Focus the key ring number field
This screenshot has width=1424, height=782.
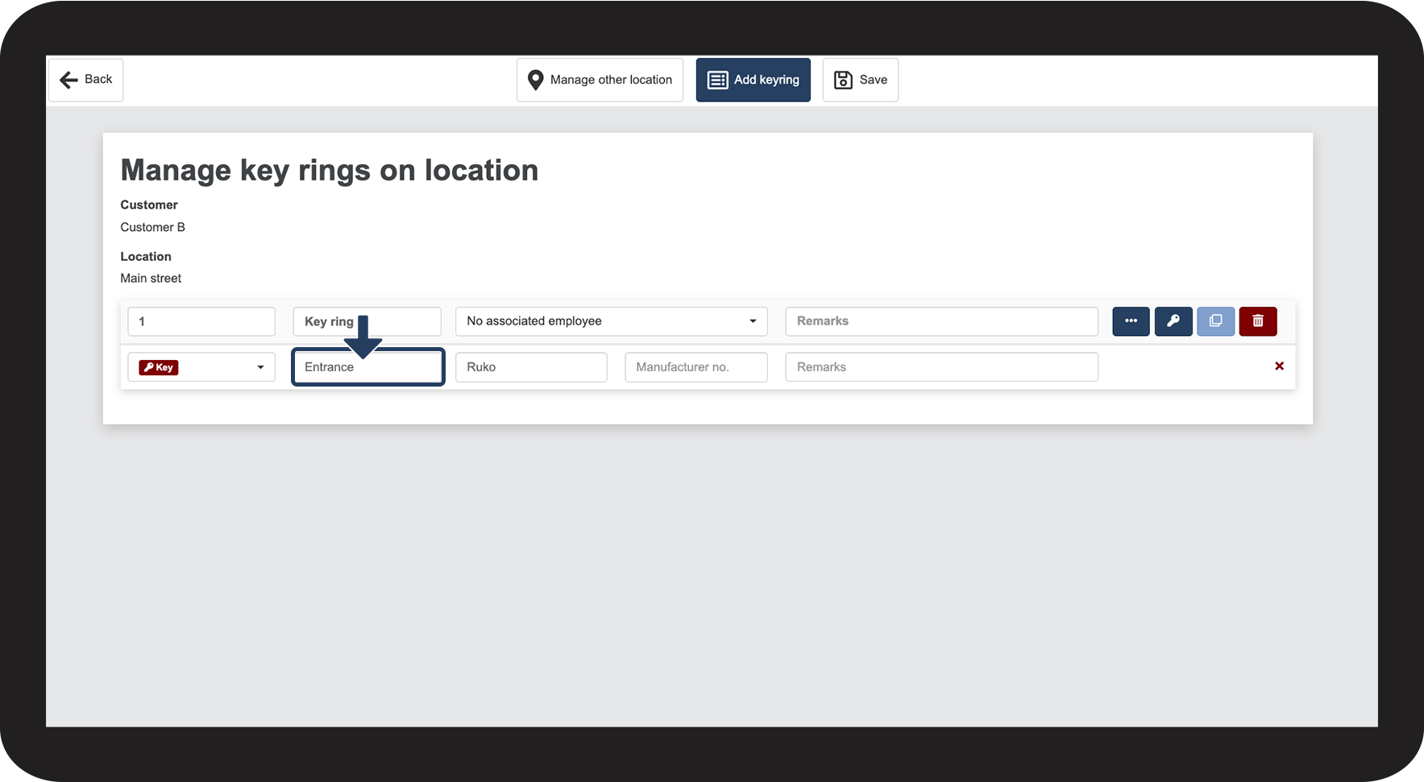tap(201, 321)
